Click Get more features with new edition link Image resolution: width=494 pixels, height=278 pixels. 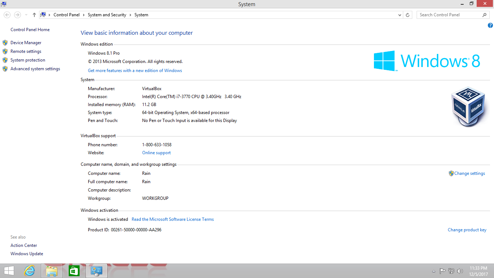tap(135, 71)
